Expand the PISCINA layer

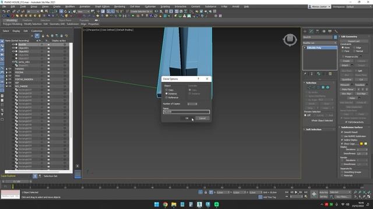click(6, 73)
